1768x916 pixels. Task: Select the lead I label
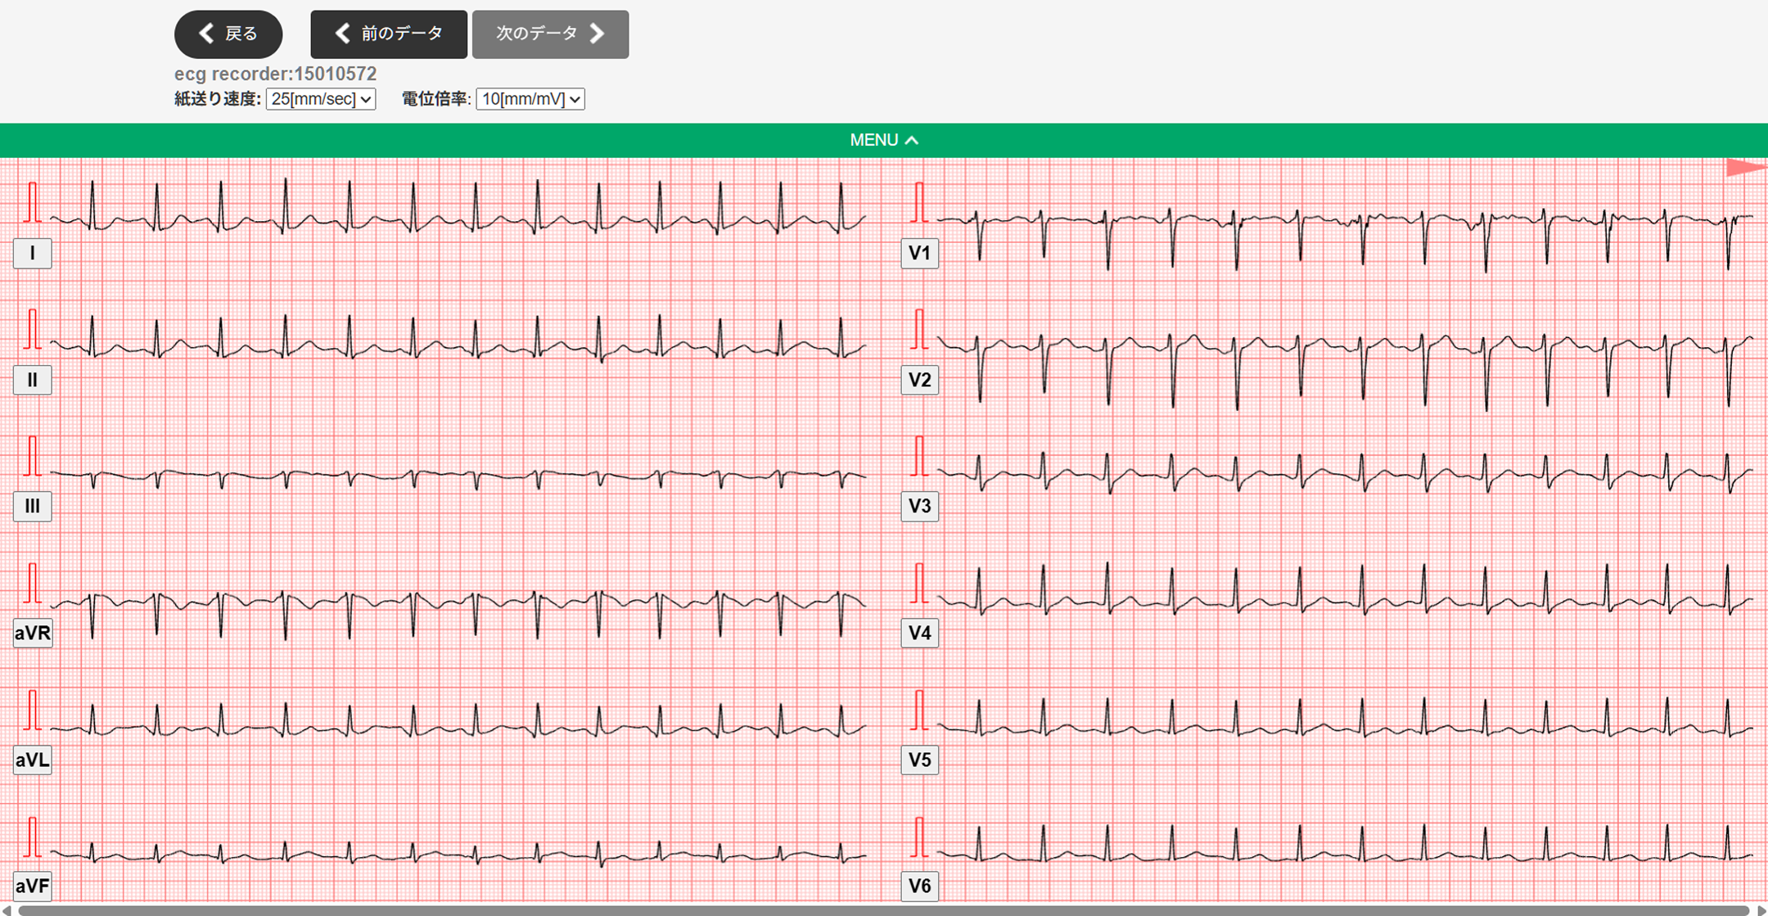(x=33, y=253)
